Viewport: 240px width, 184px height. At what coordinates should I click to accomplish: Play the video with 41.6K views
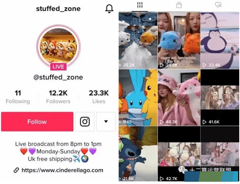tap(220, 97)
